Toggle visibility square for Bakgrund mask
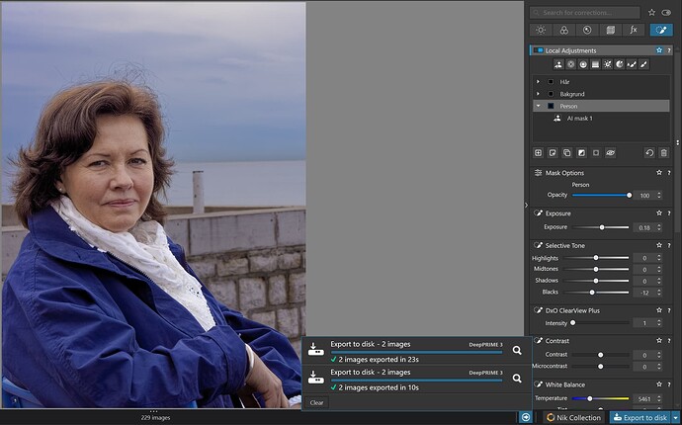The height and width of the screenshot is (425, 682). pos(551,93)
